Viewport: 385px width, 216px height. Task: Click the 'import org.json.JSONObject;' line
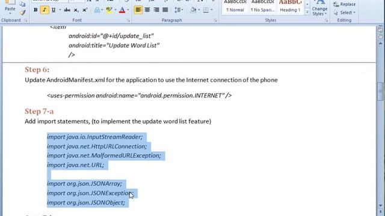pos(86,203)
